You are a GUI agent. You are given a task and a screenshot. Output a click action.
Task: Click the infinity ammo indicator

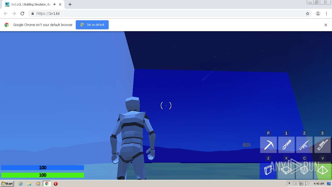point(246,145)
